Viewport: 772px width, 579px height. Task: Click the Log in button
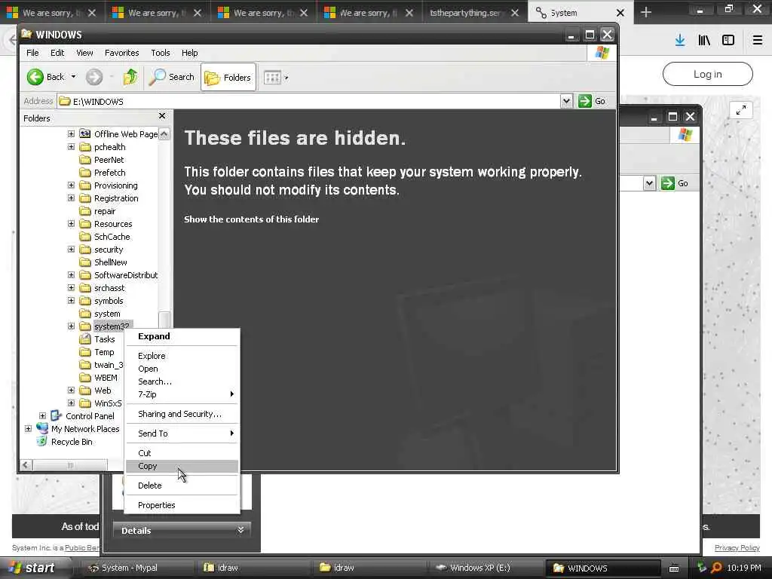[x=707, y=74]
